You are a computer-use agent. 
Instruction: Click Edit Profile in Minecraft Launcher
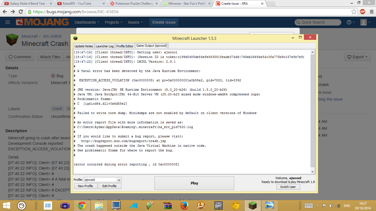pos(110,186)
